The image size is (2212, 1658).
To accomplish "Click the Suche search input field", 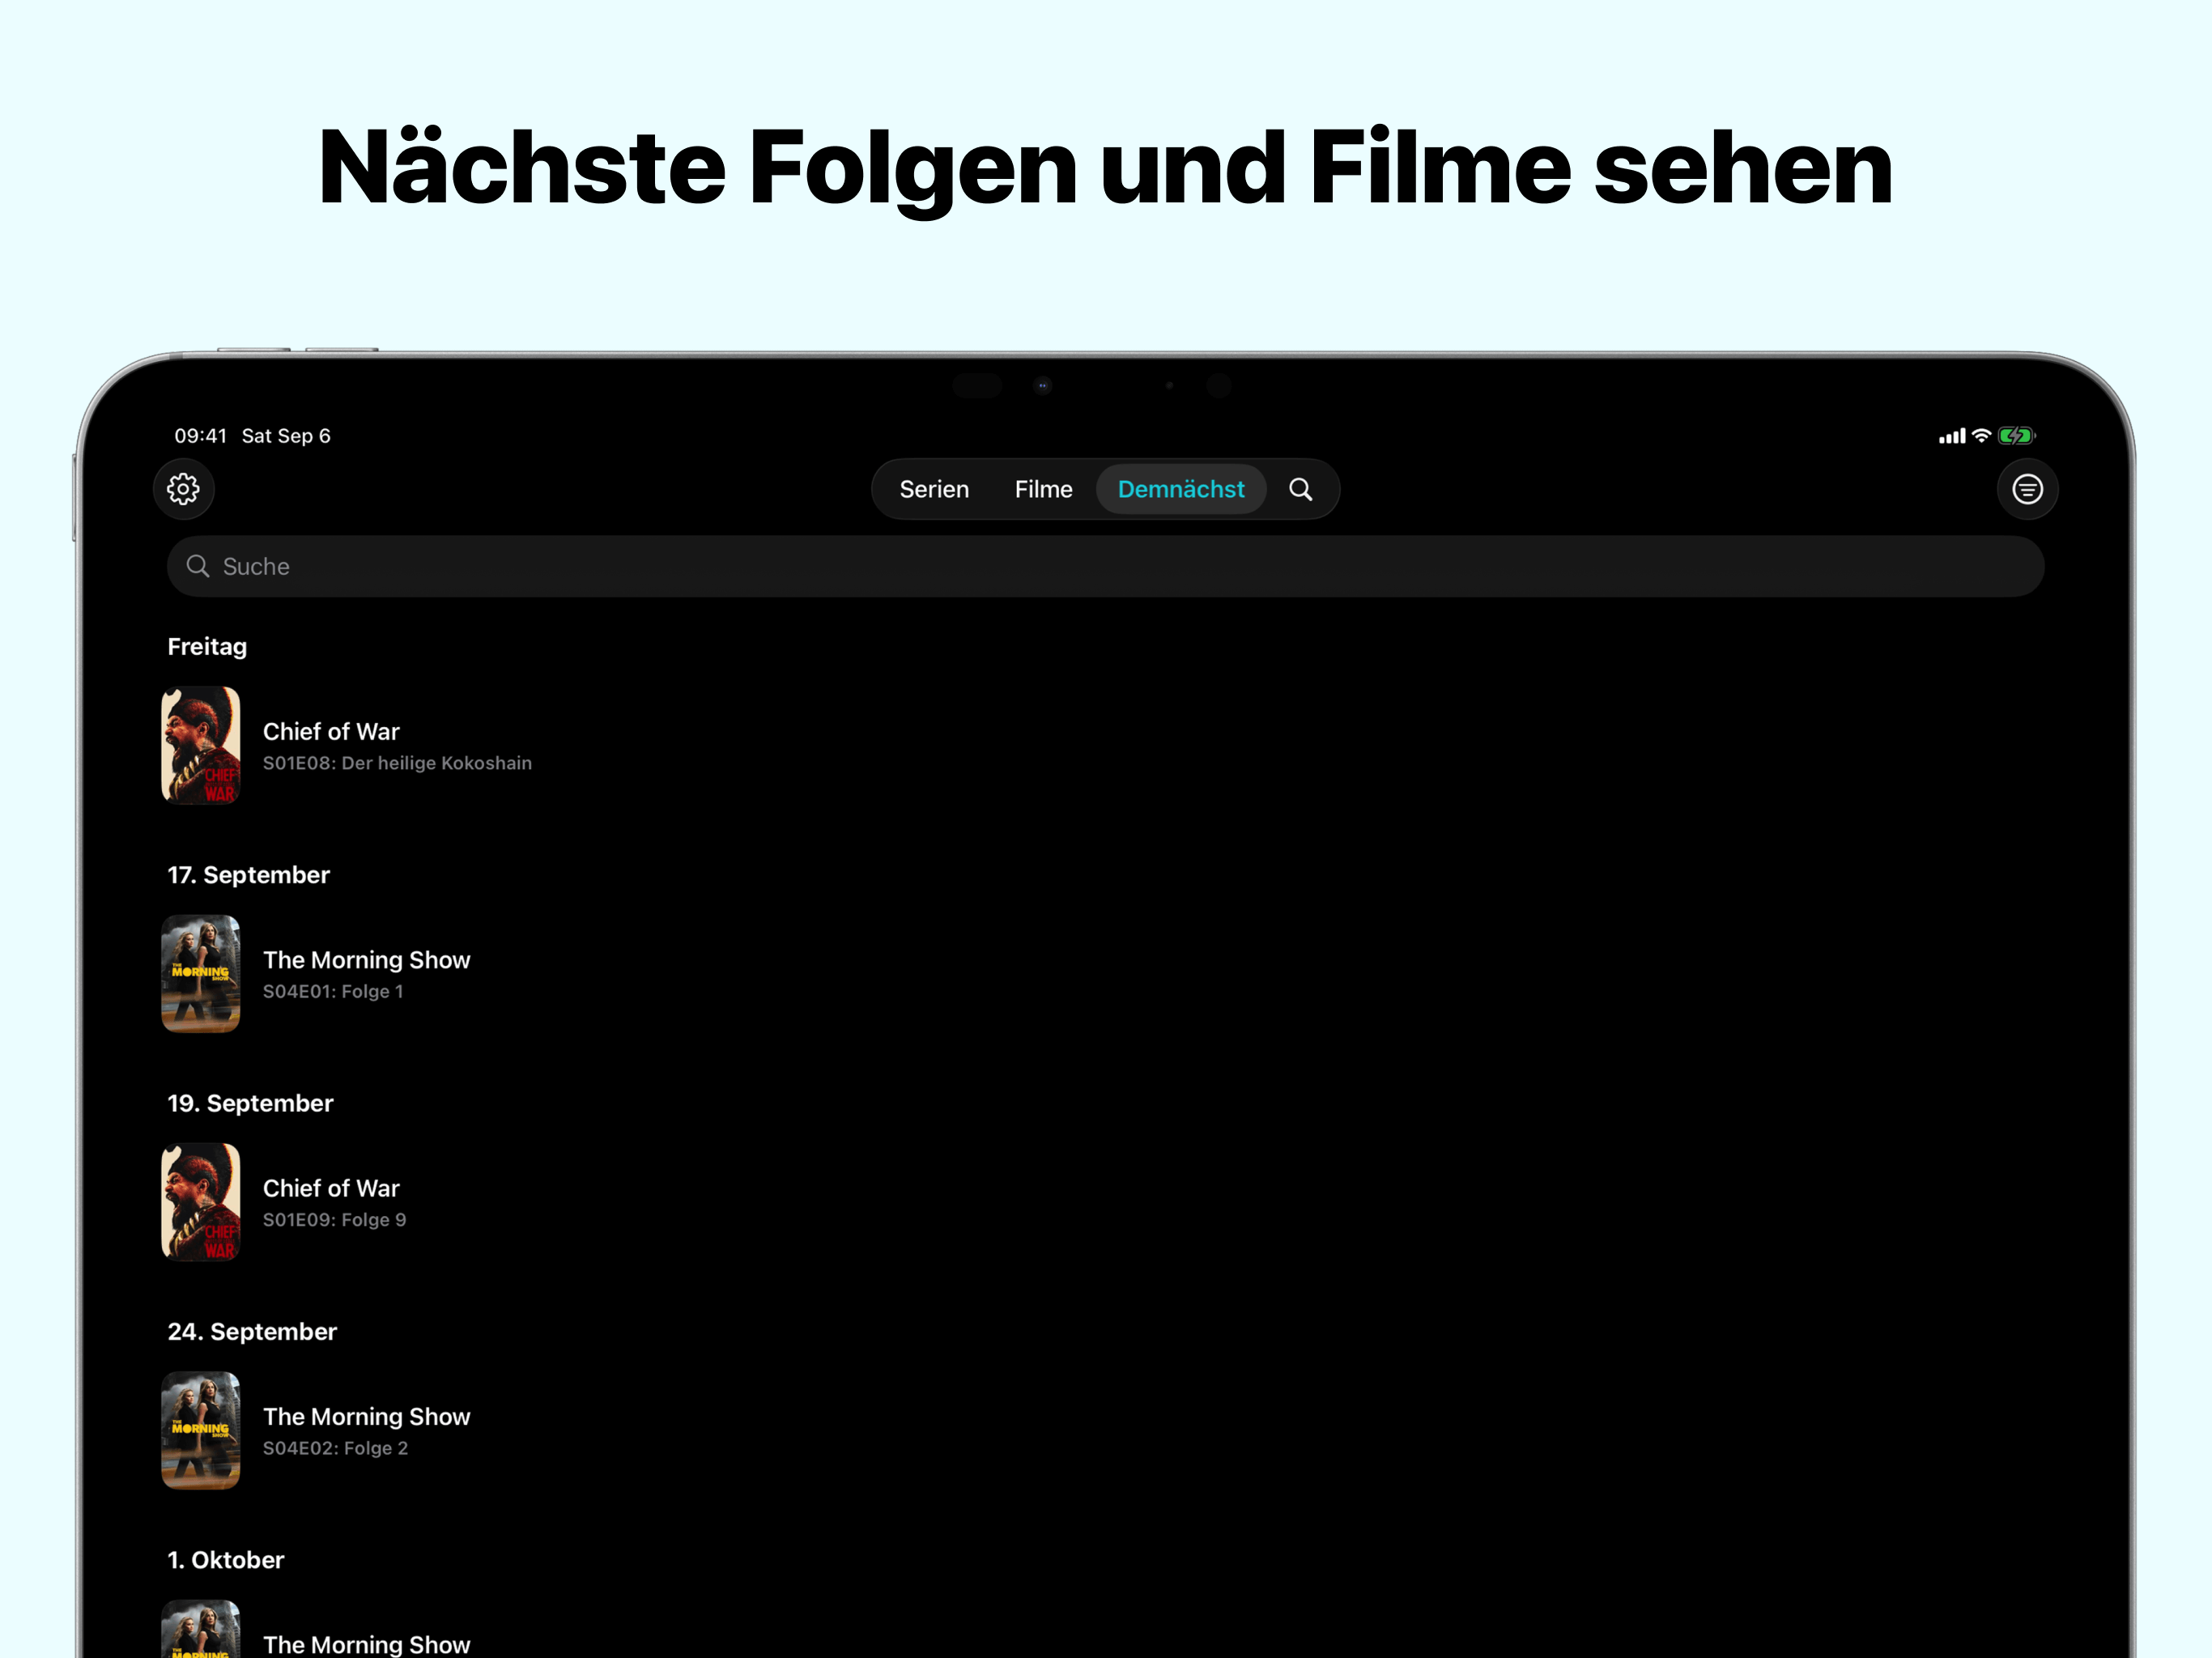I will click(700, 566).
